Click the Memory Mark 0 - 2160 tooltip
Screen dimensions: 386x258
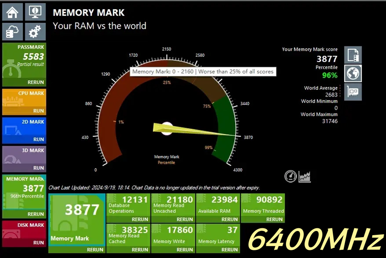(203, 71)
